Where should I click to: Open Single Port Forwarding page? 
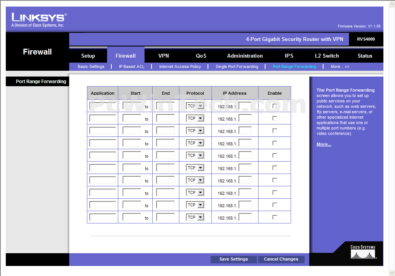[237, 66]
